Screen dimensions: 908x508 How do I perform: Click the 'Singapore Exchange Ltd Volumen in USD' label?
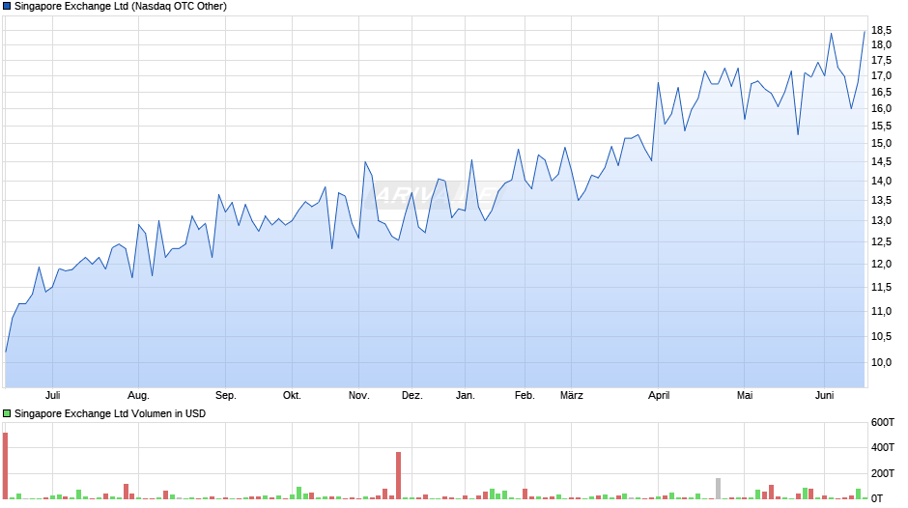[110, 413]
